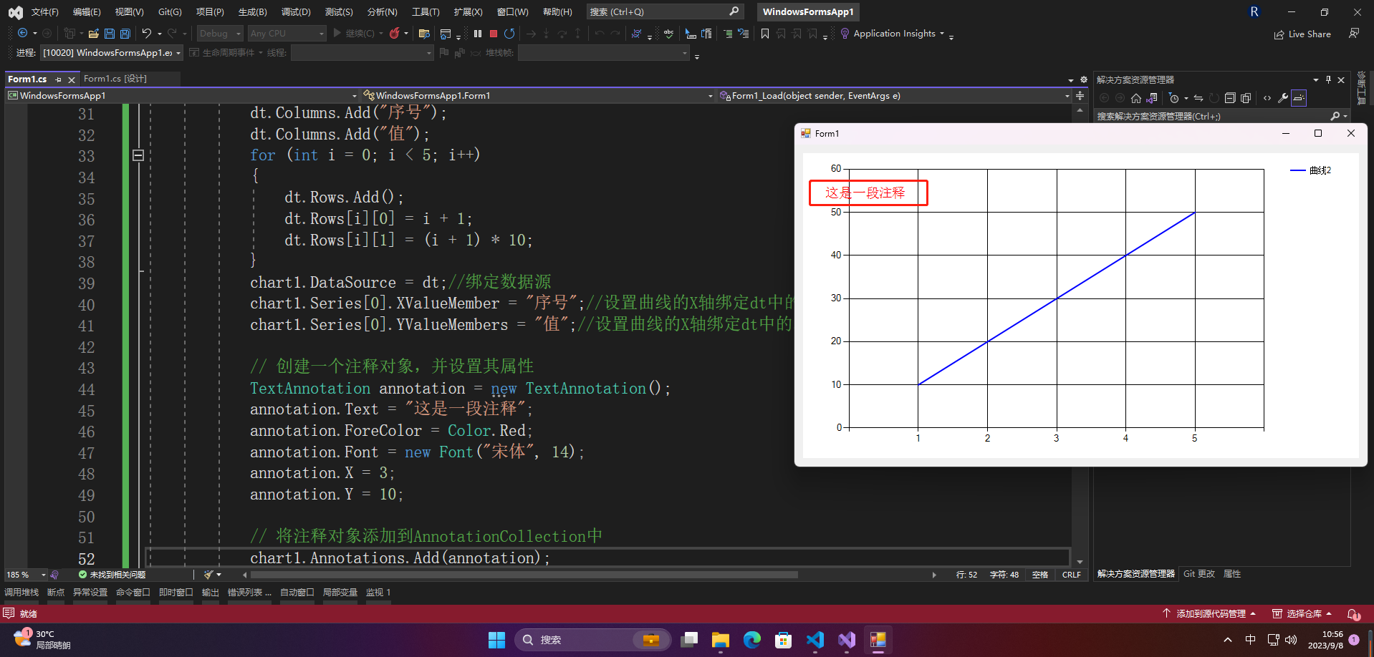Open Properties wrench in Solution Explorer
Image resolution: width=1374 pixels, height=657 pixels.
coord(1283,98)
